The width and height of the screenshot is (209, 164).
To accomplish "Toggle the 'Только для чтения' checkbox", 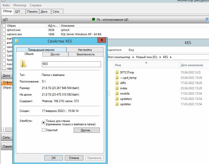I will (x=44, y=122).
